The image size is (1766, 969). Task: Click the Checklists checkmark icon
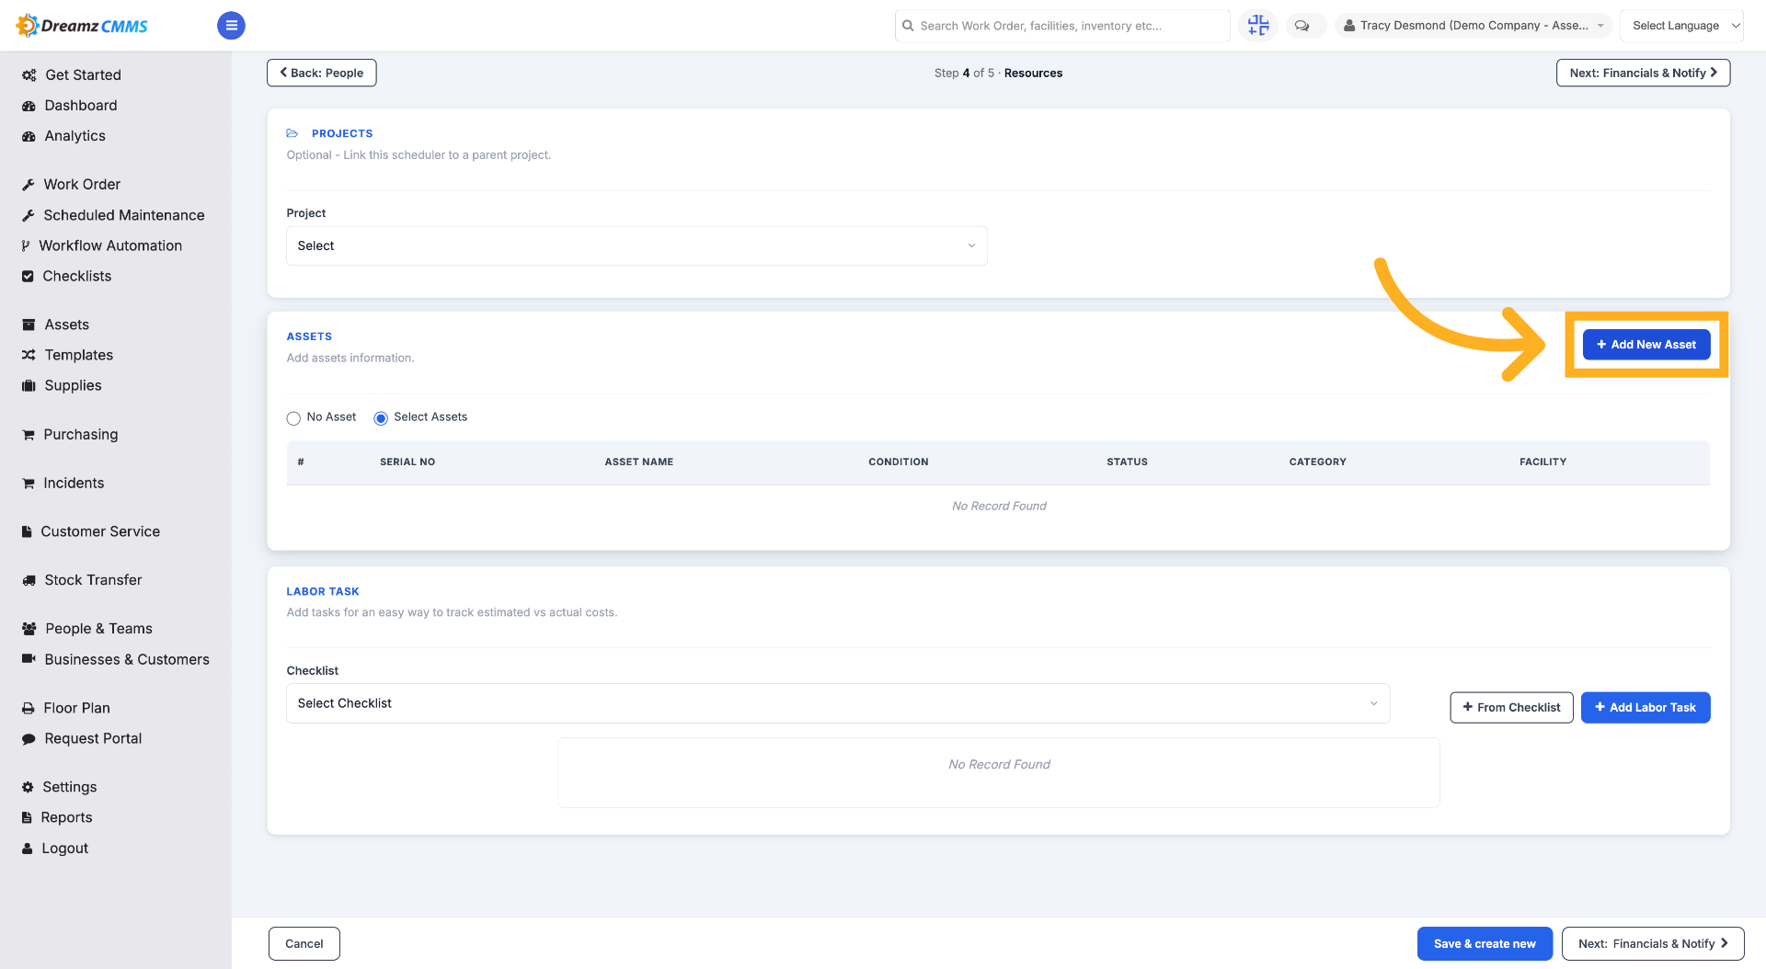tap(28, 276)
